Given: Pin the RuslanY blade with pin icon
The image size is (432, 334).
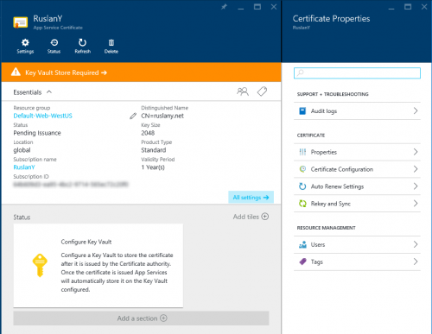Looking at the screenshot, I should 224,7.
